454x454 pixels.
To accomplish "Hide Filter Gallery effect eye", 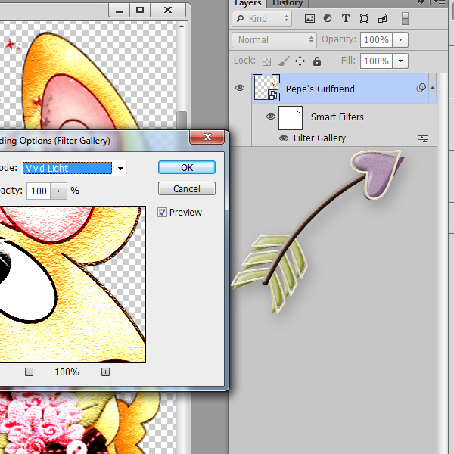I will point(284,138).
